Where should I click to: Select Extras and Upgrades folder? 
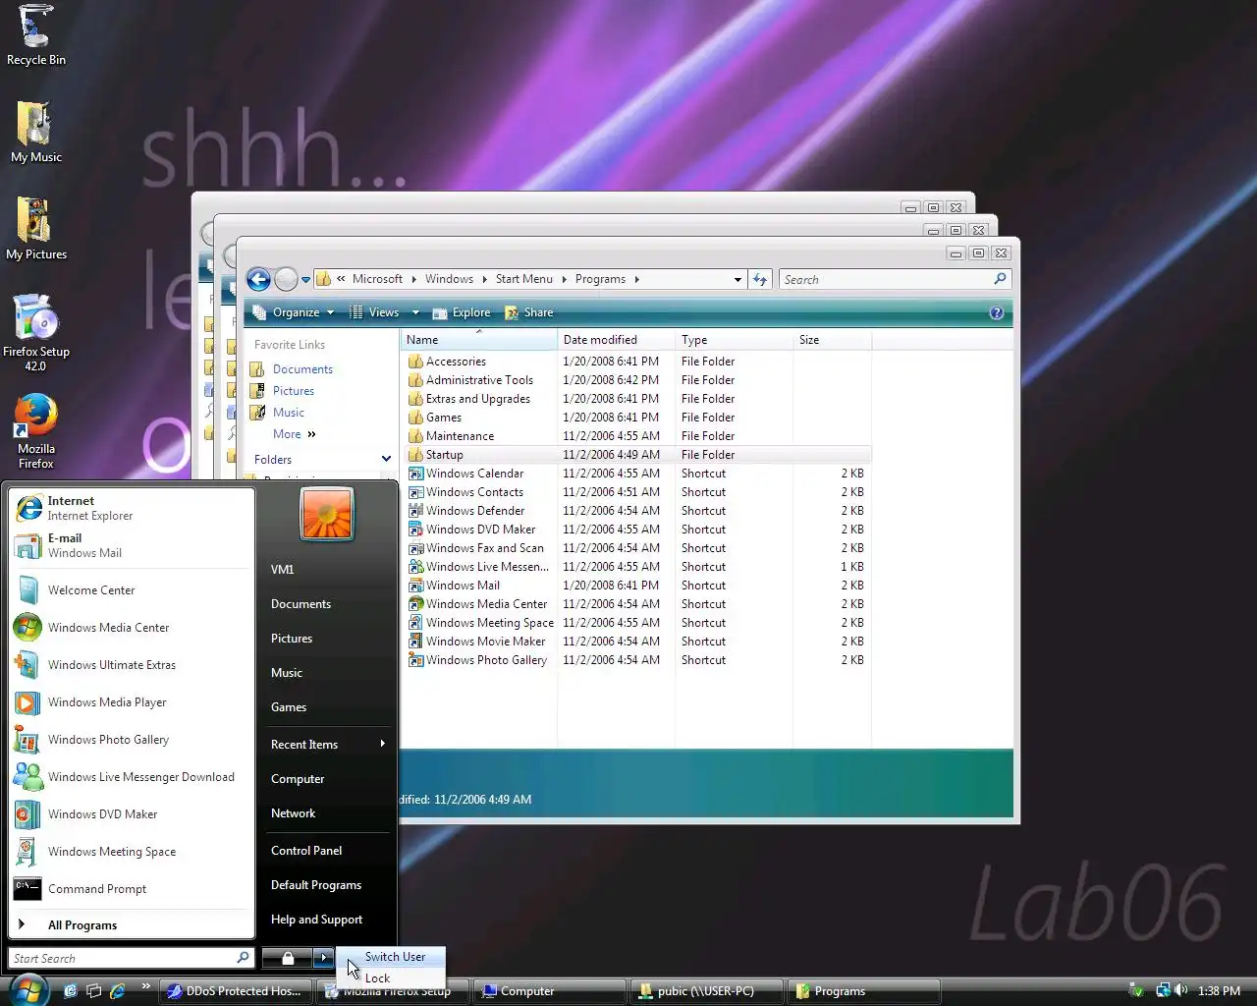pyautogui.click(x=478, y=399)
